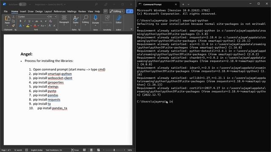Click the Text Predictions: On status
Viewport: 271px width, 152px height.
click(54, 150)
